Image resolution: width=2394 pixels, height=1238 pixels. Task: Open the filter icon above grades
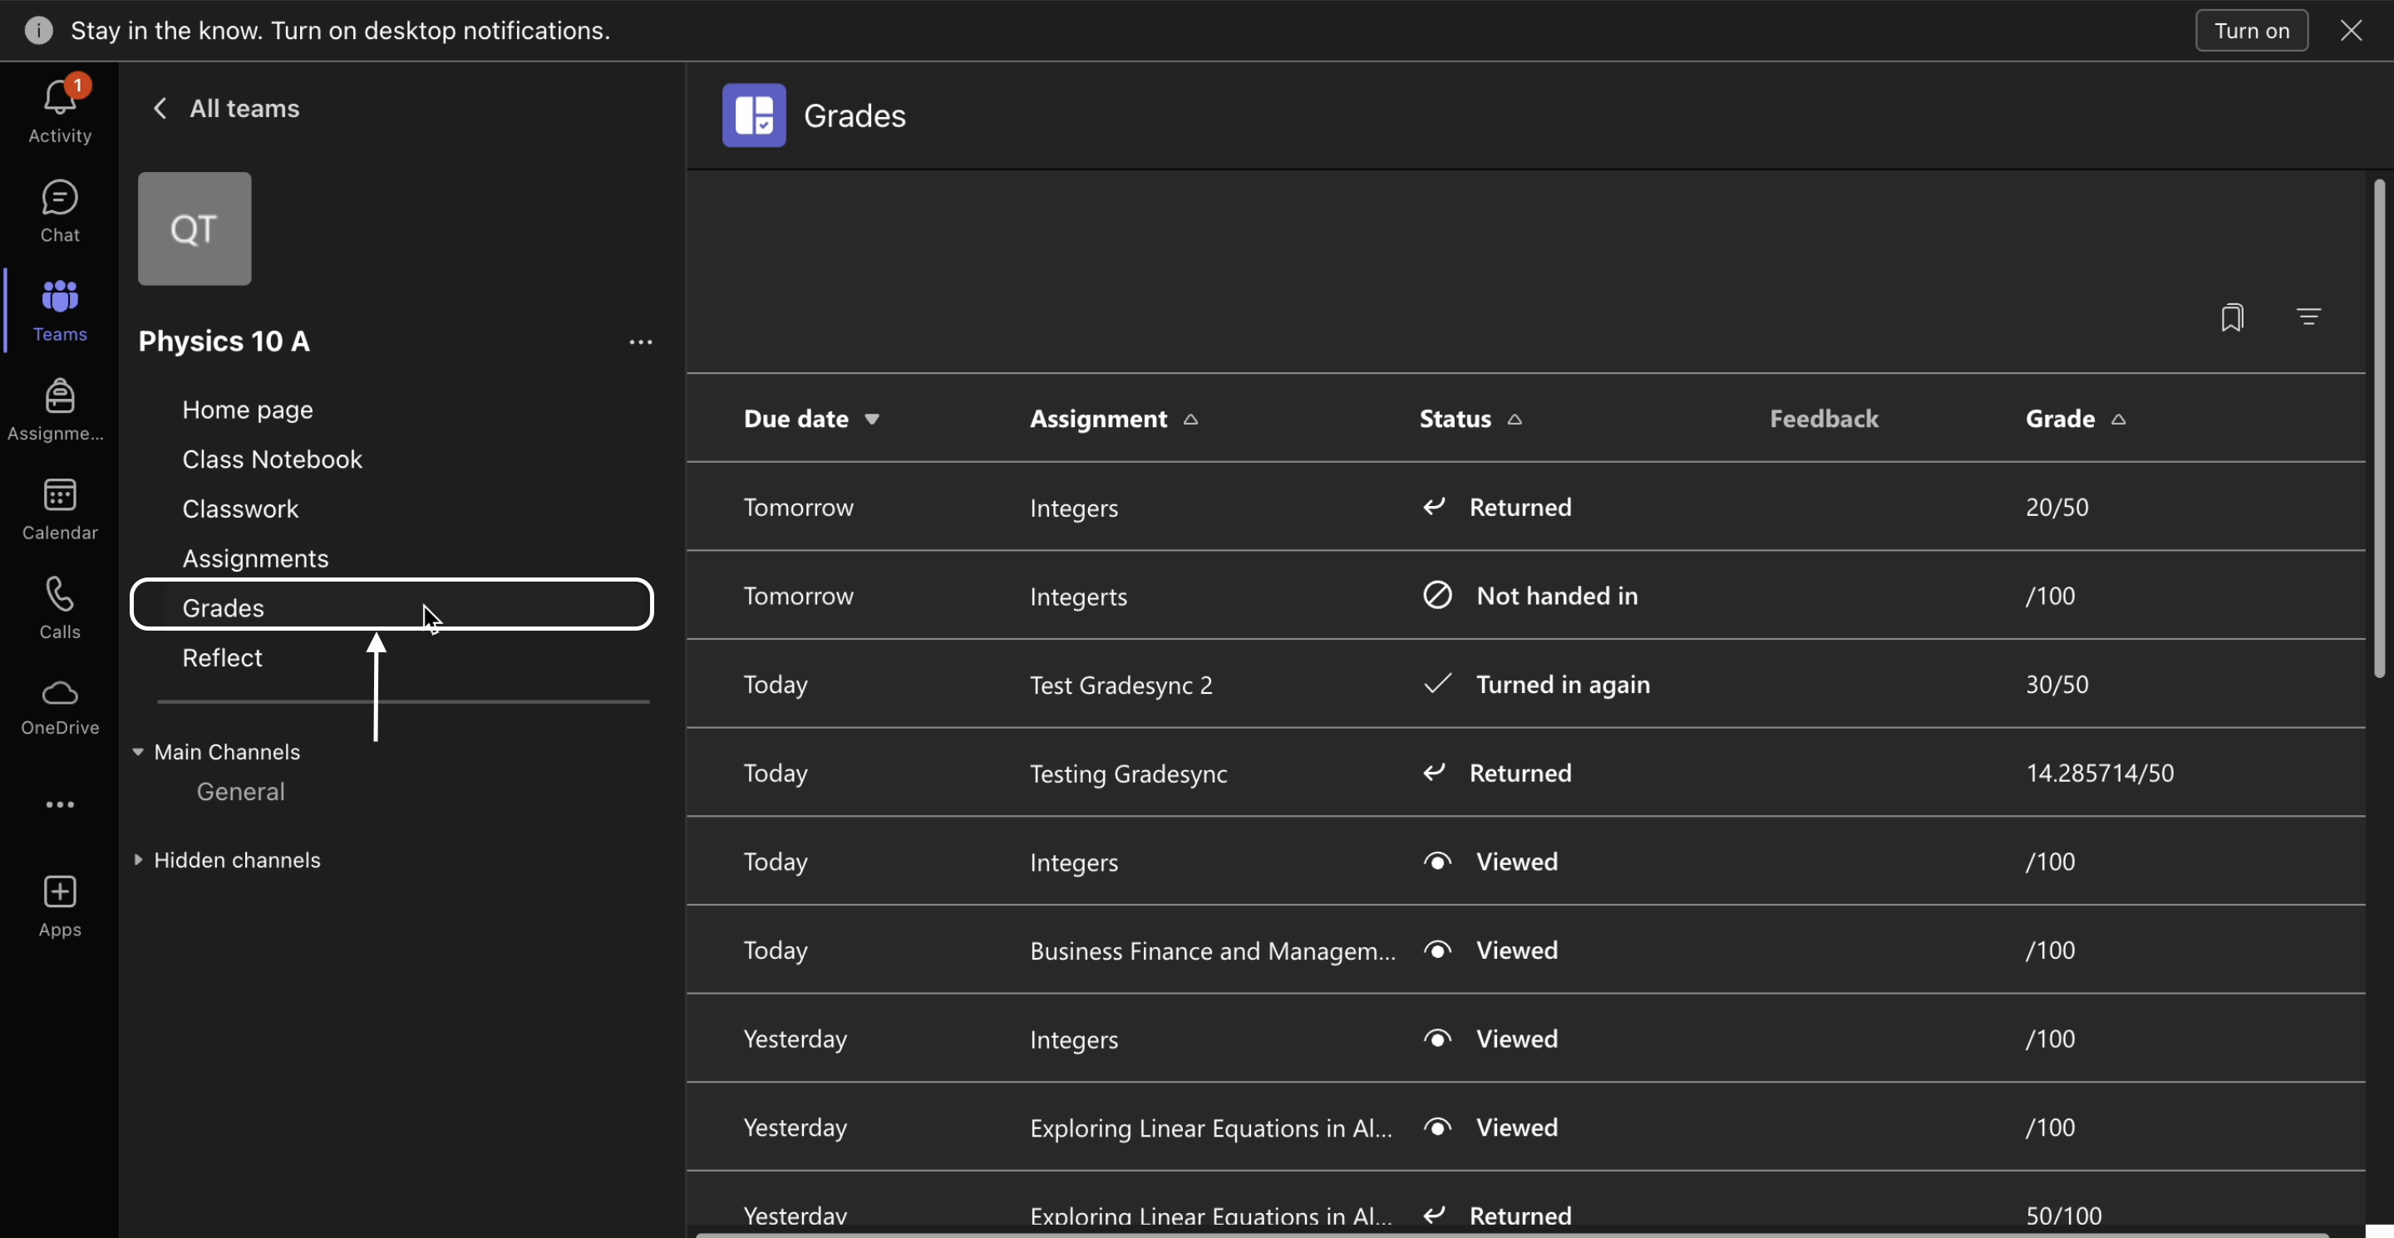pos(2308,317)
